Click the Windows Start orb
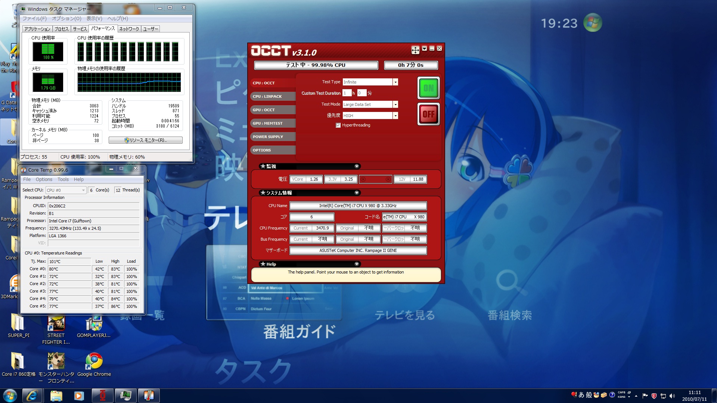Image resolution: width=717 pixels, height=403 pixels. 10,396
